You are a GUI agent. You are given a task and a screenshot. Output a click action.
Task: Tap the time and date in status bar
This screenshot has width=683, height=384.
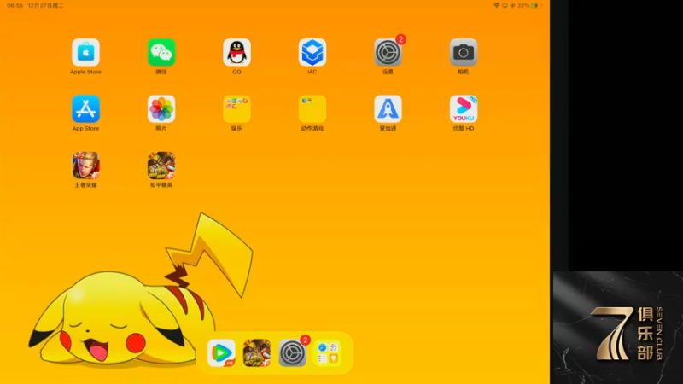click(35, 6)
